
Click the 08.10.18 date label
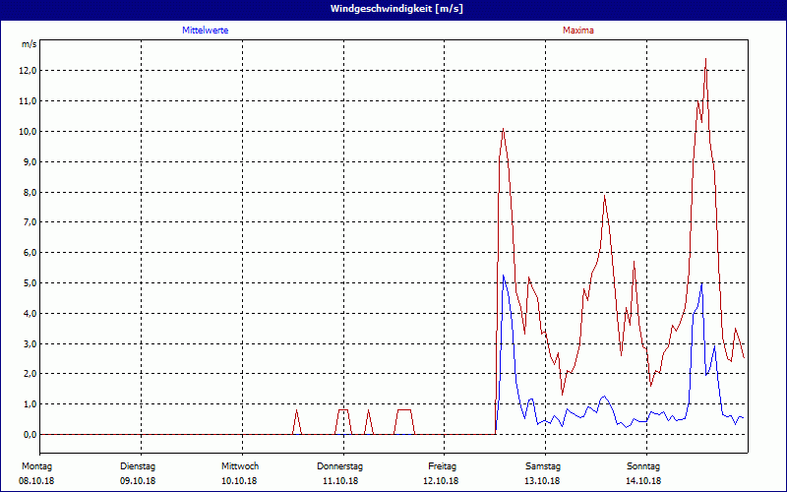37,481
